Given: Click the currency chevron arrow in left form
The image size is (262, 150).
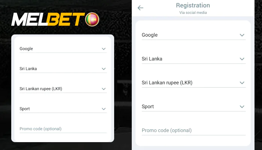Looking at the screenshot, I should tap(104, 89).
